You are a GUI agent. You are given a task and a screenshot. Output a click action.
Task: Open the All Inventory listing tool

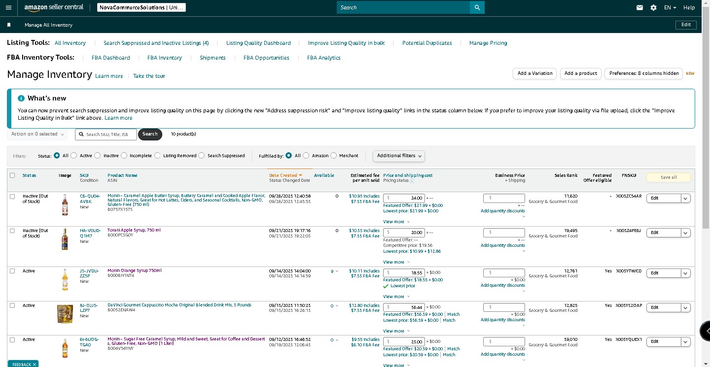click(x=70, y=43)
